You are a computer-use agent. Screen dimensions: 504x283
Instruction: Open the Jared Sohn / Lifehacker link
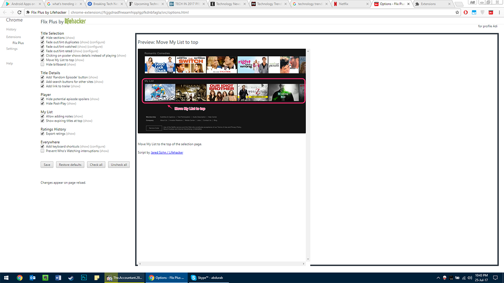[167, 153]
